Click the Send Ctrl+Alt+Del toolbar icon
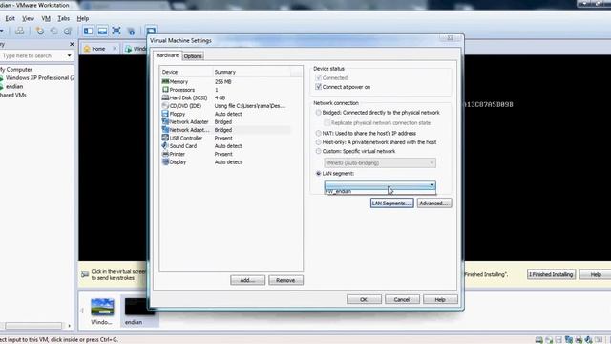This screenshot has height=344, width=611. coord(19,31)
